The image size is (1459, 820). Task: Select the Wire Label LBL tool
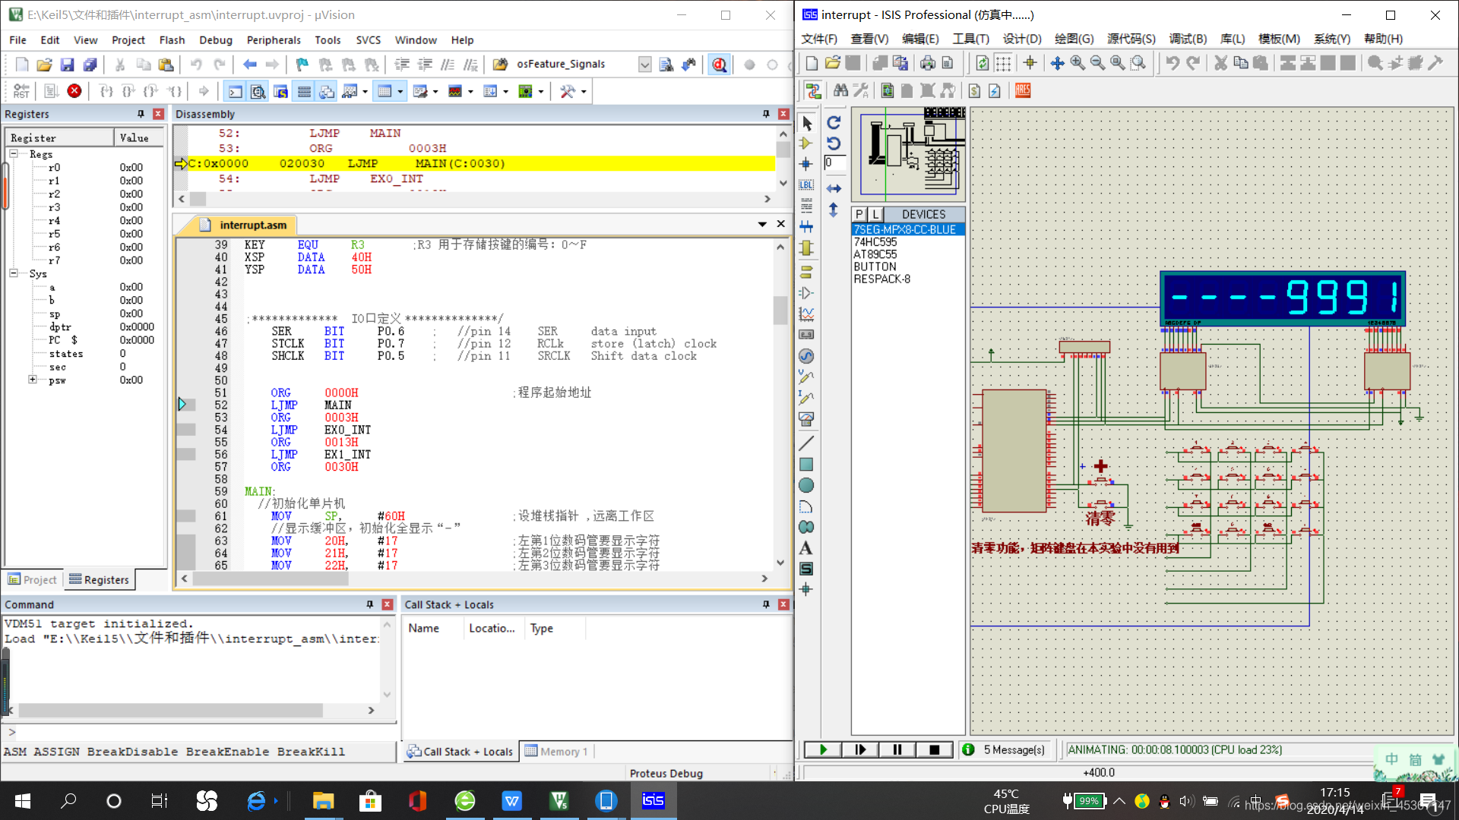807,184
